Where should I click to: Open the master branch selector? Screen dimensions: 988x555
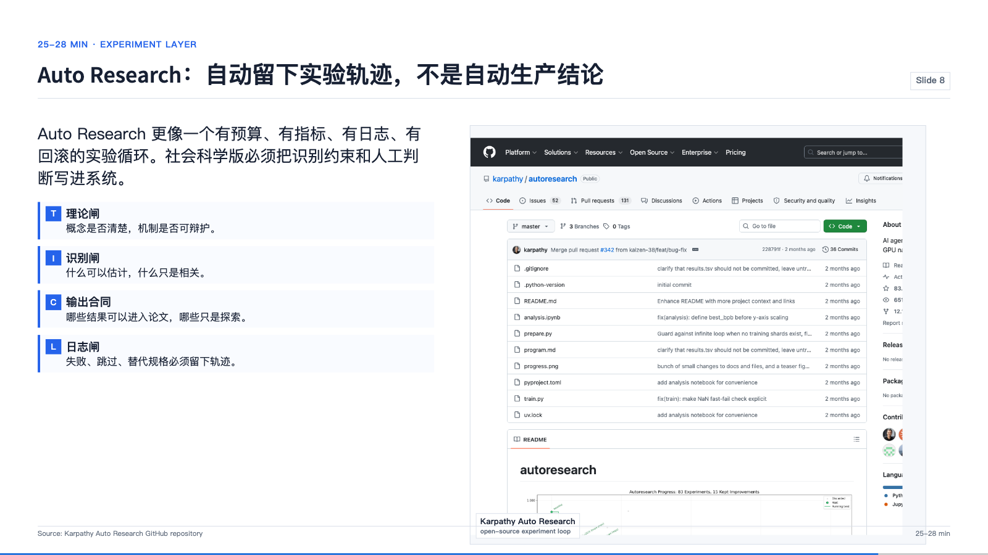(x=531, y=226)
